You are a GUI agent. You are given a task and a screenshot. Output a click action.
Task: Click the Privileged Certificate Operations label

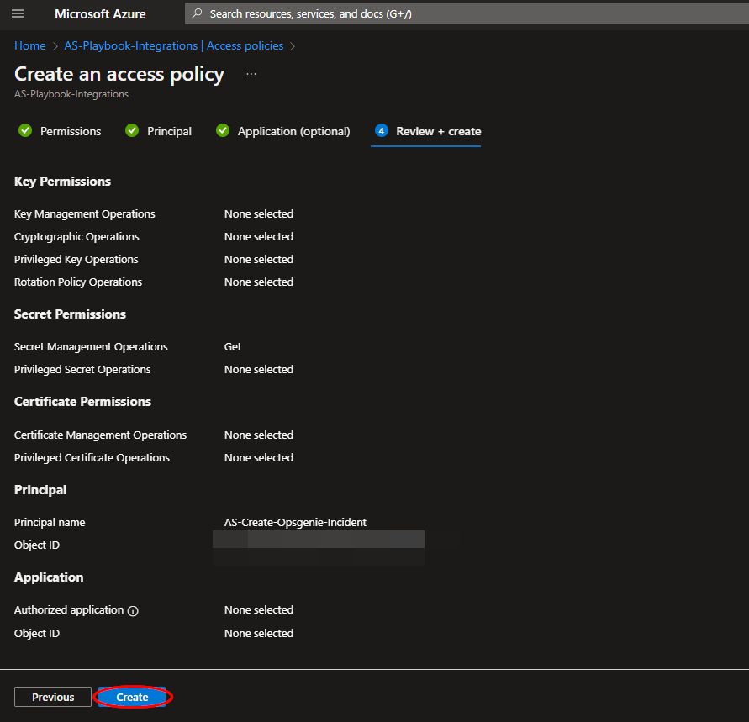point(92,457)
